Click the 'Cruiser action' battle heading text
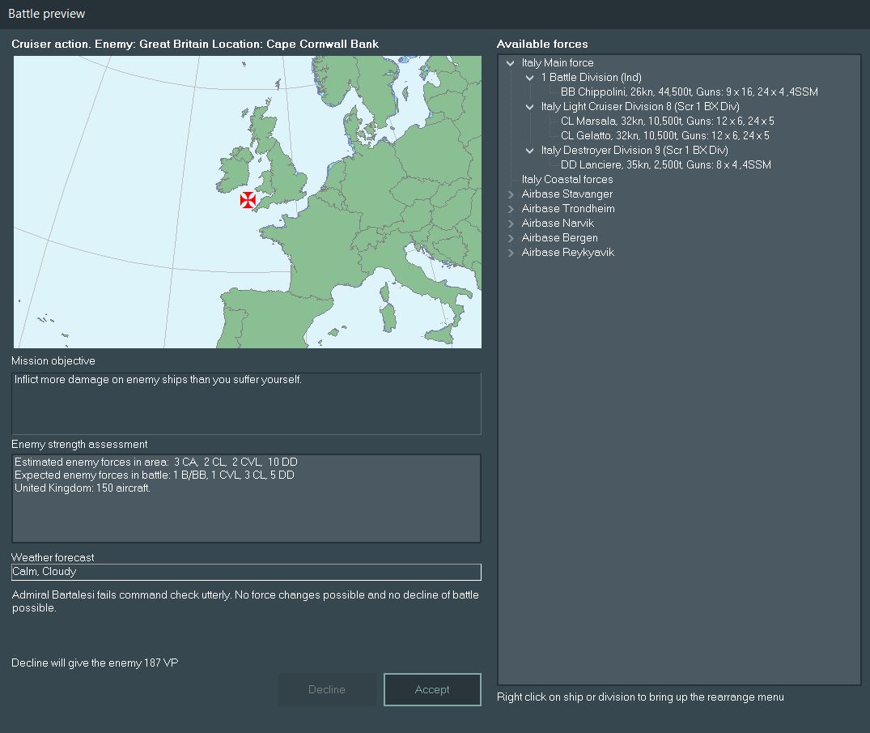870x733 pixels. 195,44
